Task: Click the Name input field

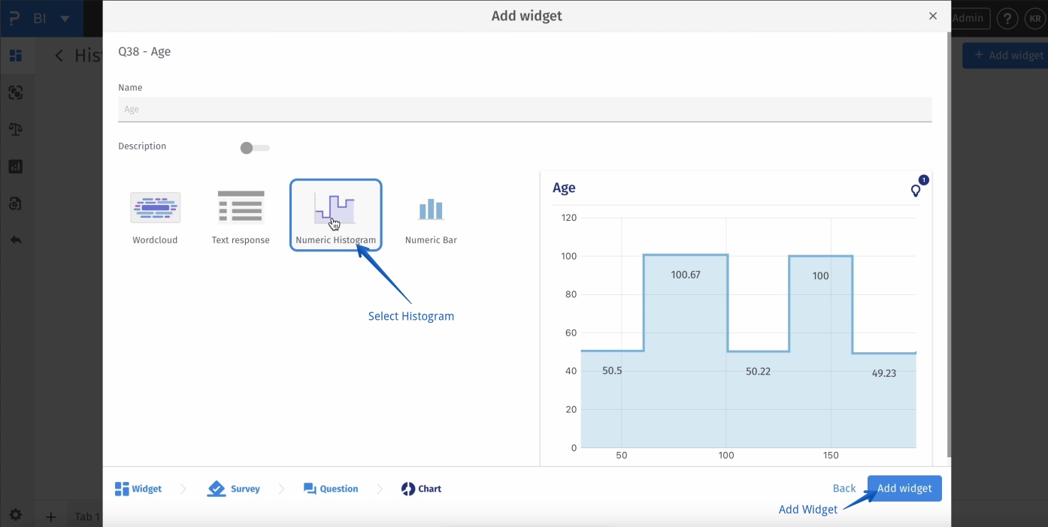Action: (525, 110)
